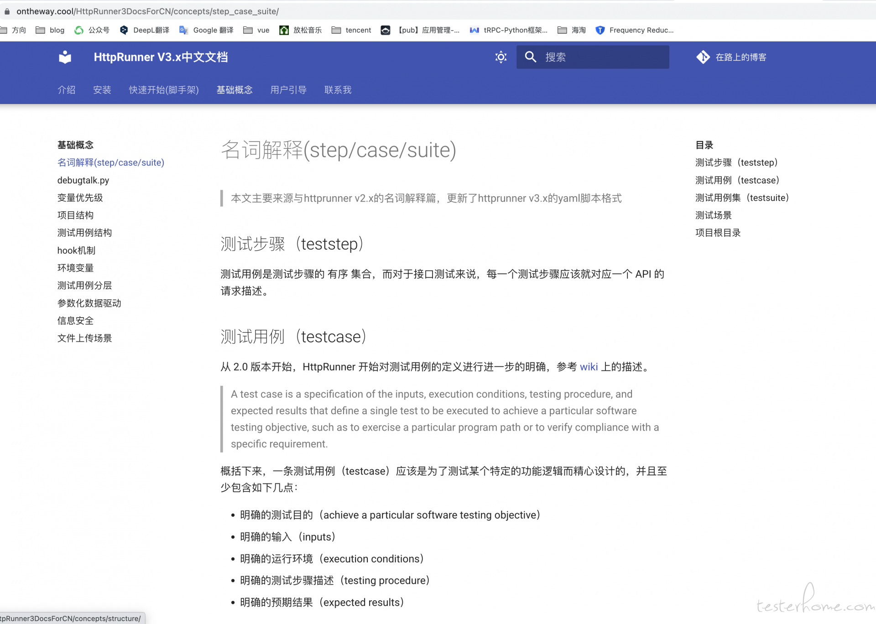Image resolution: width=876 pixels, height=624 pixels.
Task: Toggle the light/dark theme icon
Action: click(501, 57)
